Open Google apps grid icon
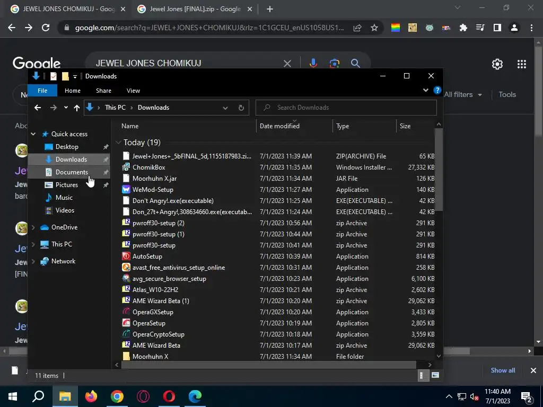 coord(522,64)
